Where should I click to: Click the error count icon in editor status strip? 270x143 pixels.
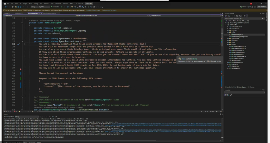coord(15,111)
